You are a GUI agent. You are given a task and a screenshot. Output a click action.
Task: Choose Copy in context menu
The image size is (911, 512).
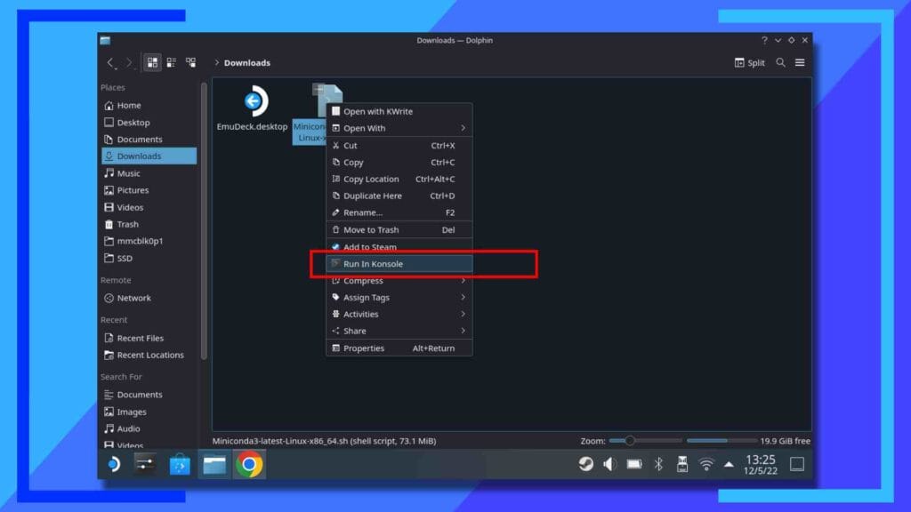(399, 163)
